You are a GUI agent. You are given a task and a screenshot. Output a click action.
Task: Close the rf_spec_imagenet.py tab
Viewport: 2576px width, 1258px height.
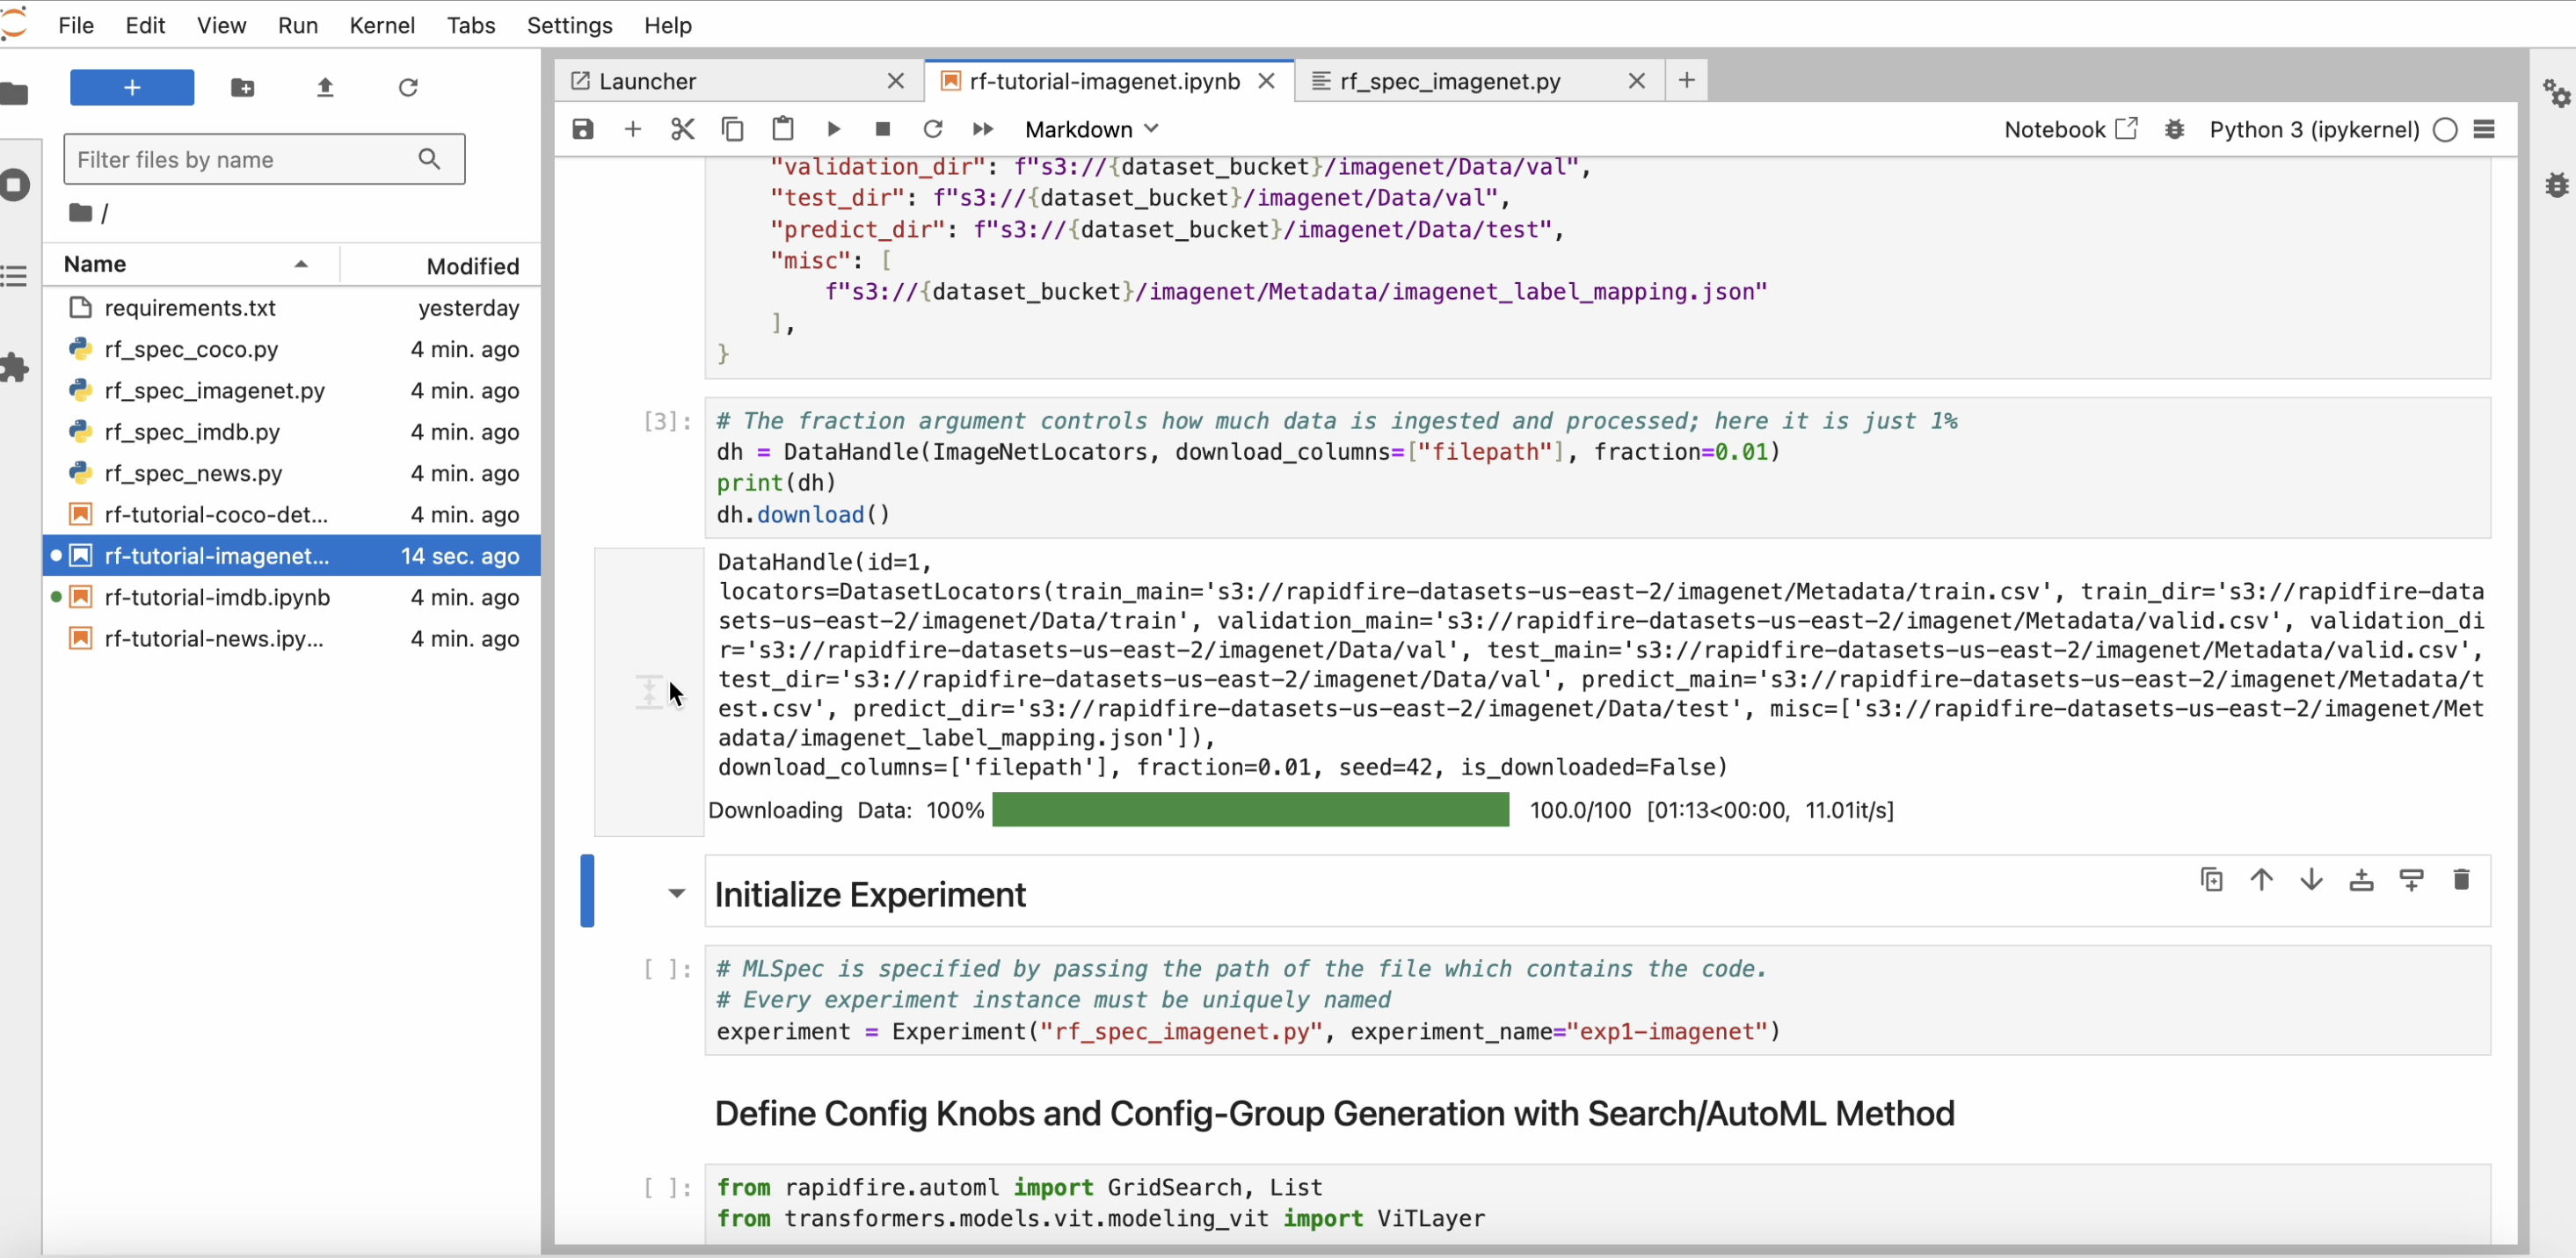coord(1636,81)
